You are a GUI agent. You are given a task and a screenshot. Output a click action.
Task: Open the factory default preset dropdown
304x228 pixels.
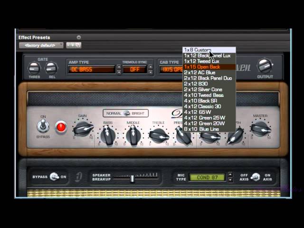(x=41, y=45)
